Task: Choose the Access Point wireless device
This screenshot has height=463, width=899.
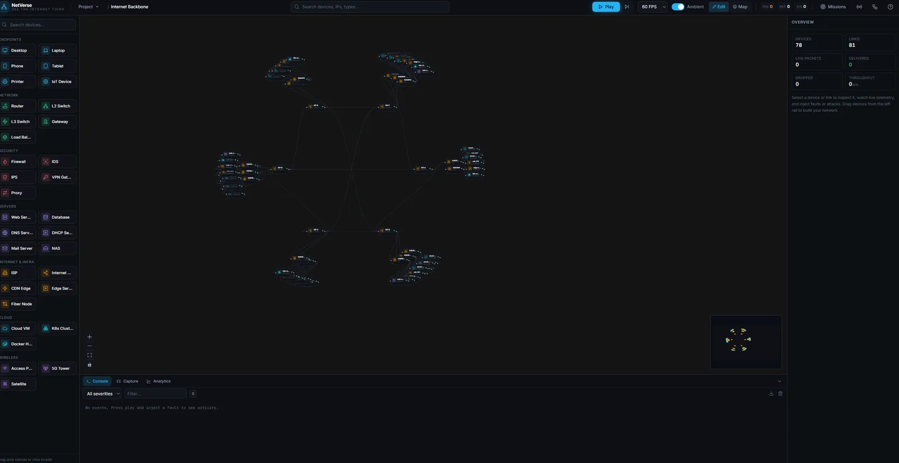Action: [17, 369]
